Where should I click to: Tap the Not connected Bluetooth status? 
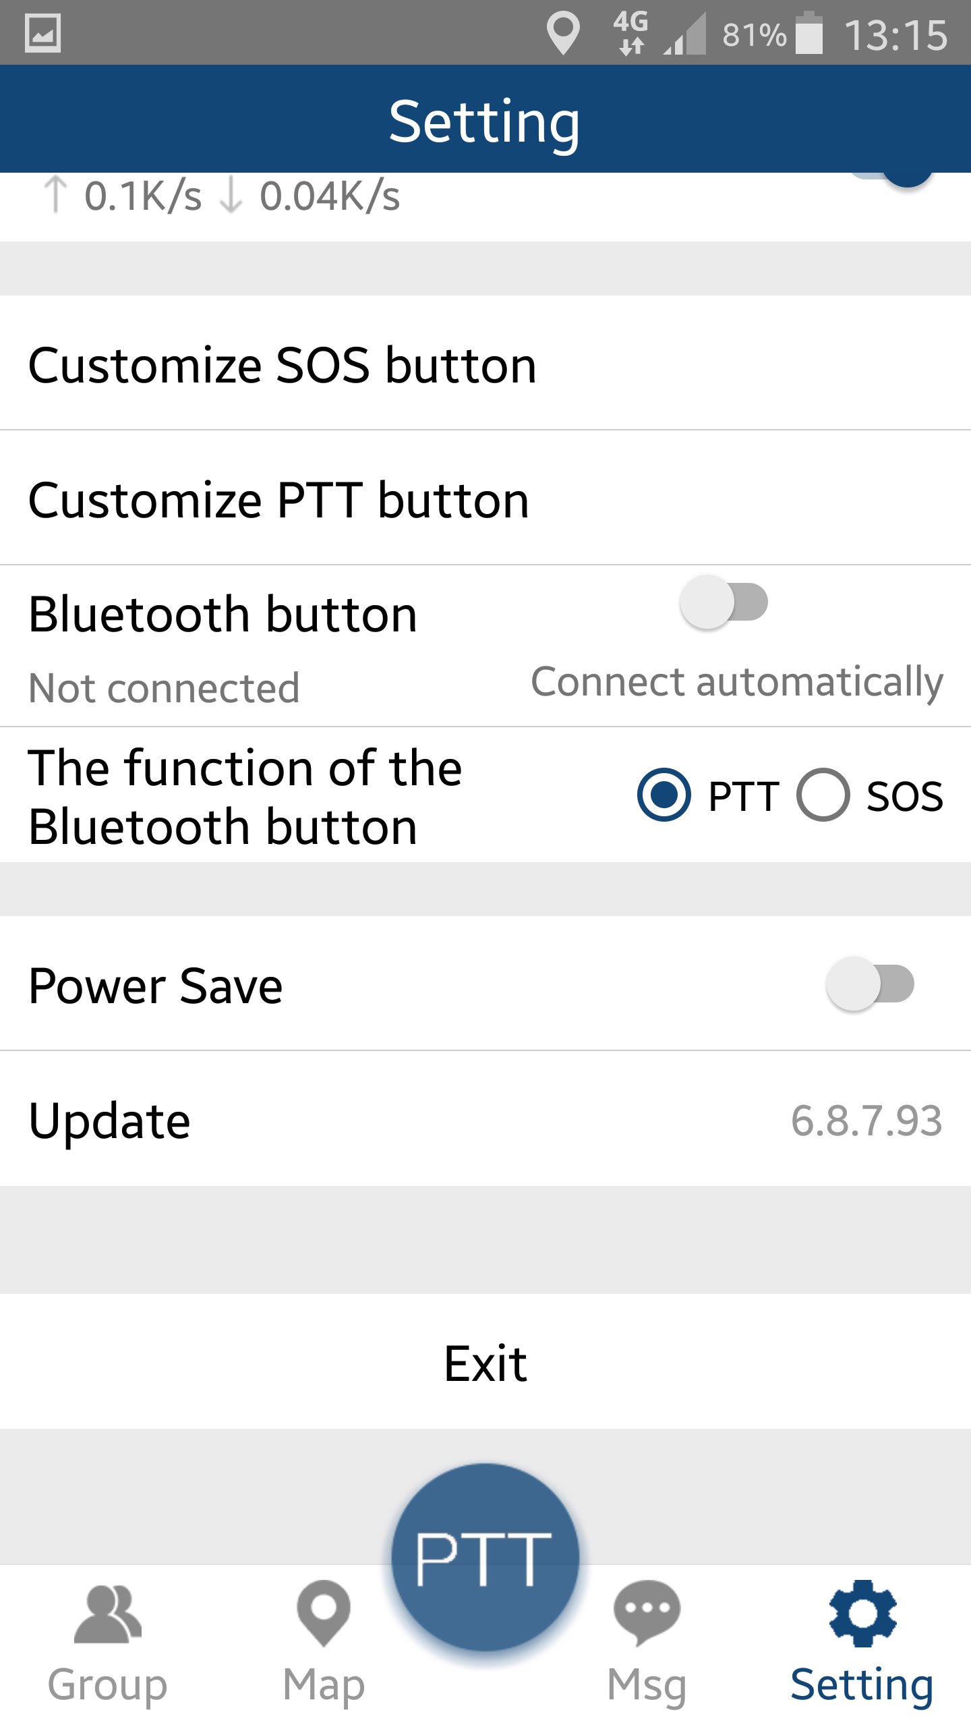pos(164,688)
